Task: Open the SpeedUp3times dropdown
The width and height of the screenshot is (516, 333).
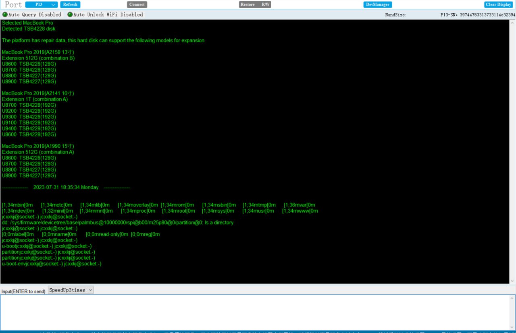Action: click(71, 290)
